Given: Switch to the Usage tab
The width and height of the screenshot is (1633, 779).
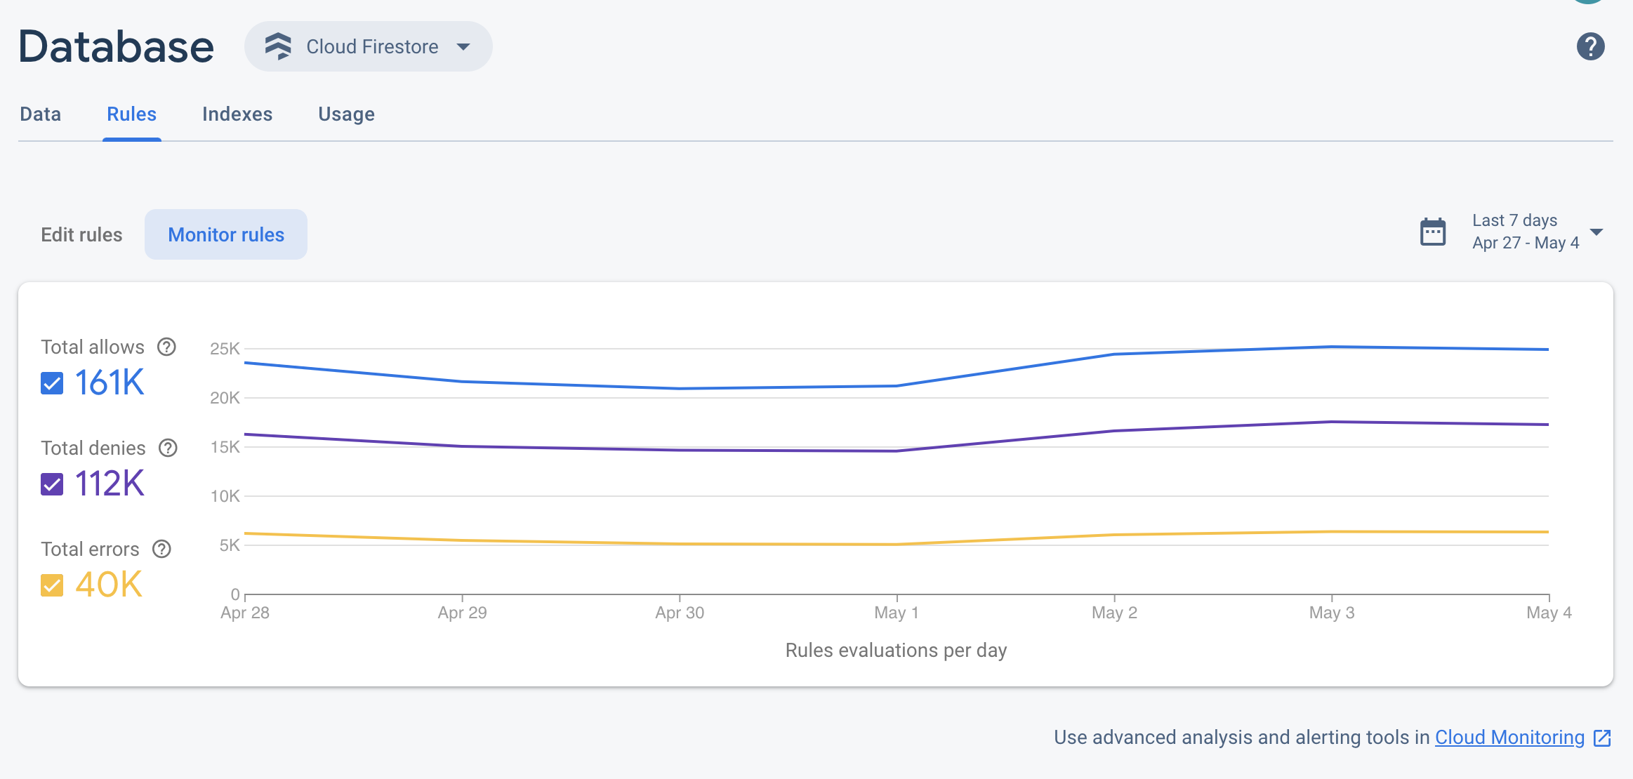Looking at the screenshot, I should pos(347,114).
